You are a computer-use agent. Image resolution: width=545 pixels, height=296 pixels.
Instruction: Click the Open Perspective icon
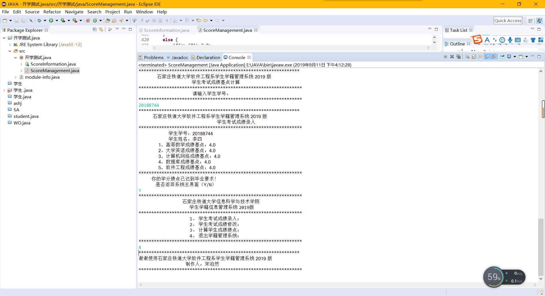[x=530, y=20]
